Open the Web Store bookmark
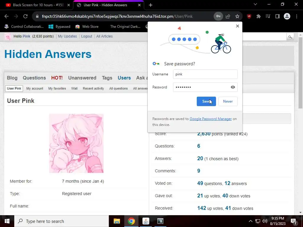Viewport: 303px width, 227px height. pos(87,27)
